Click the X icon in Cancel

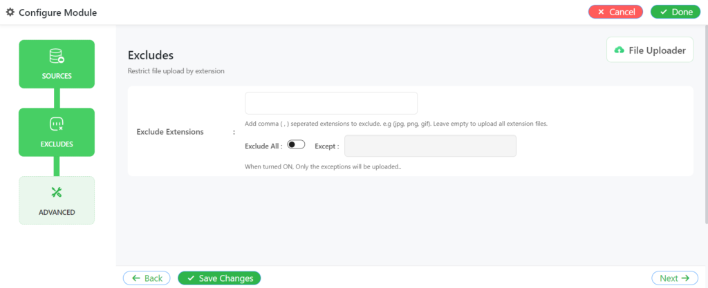click(601, 12)
